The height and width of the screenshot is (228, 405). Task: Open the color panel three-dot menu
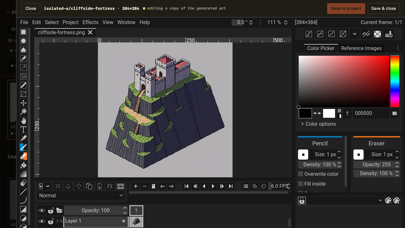point(398,48)
